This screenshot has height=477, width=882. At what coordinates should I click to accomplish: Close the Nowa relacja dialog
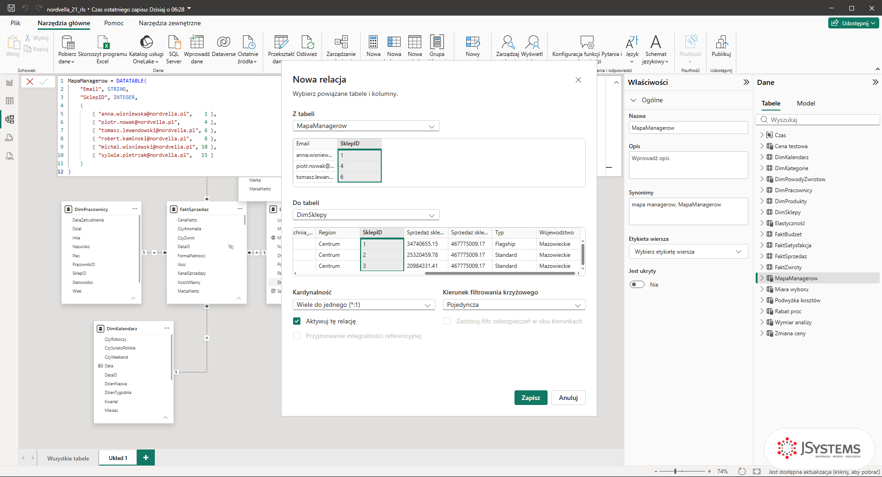[578, 80]
